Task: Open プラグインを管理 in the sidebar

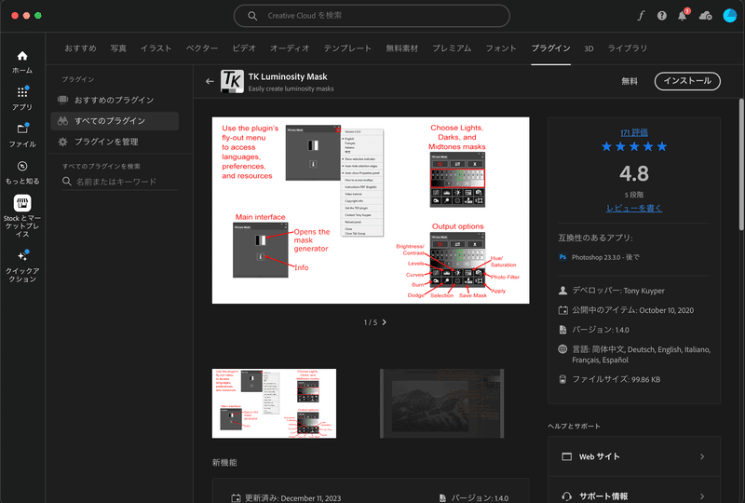Action: (x=115, y=142)
